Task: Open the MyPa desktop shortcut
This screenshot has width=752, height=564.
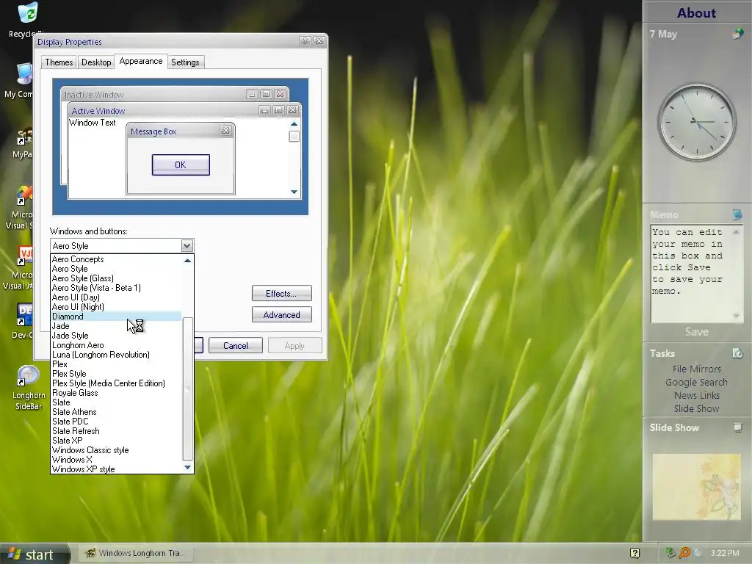Action: coord(23,143)
